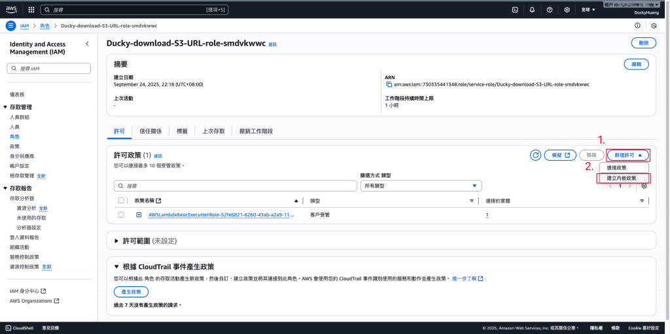Click the AWS logo home icon
The image size is (670, 334).
coord(11,9)
